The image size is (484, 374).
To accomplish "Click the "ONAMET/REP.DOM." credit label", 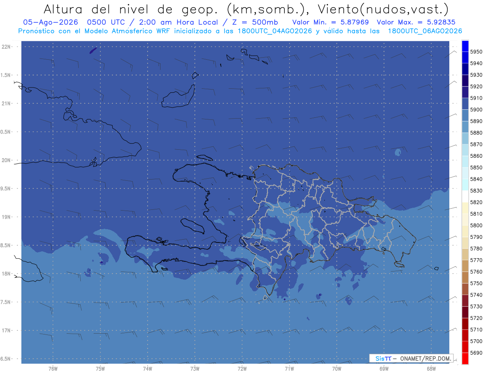I will click(x=425, y=358).
